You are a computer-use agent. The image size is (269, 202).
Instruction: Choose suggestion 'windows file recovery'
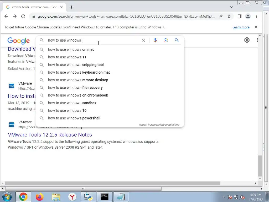point(110,88)
